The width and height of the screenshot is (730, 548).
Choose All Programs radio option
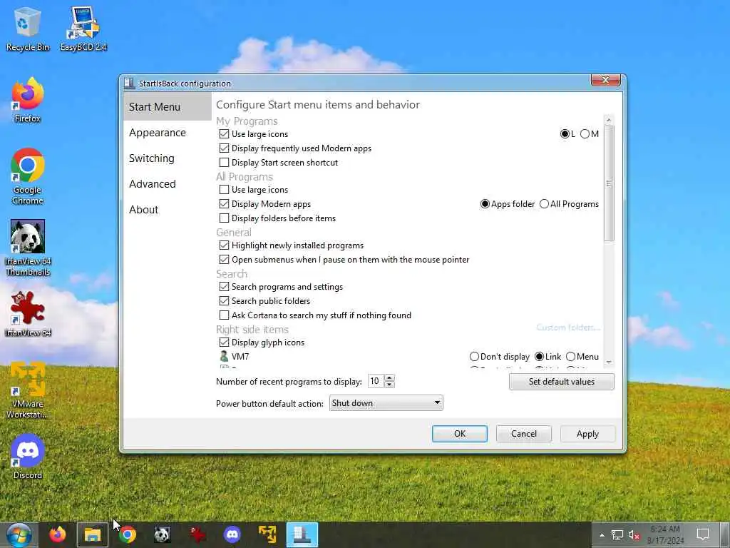click(544, 204)
